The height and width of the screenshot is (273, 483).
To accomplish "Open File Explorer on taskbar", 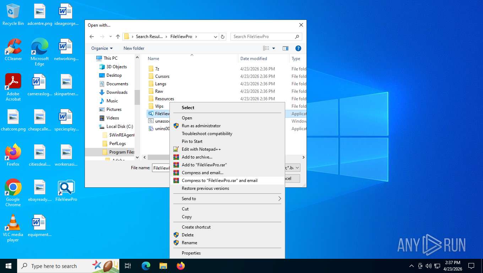I will pos(163,266).
